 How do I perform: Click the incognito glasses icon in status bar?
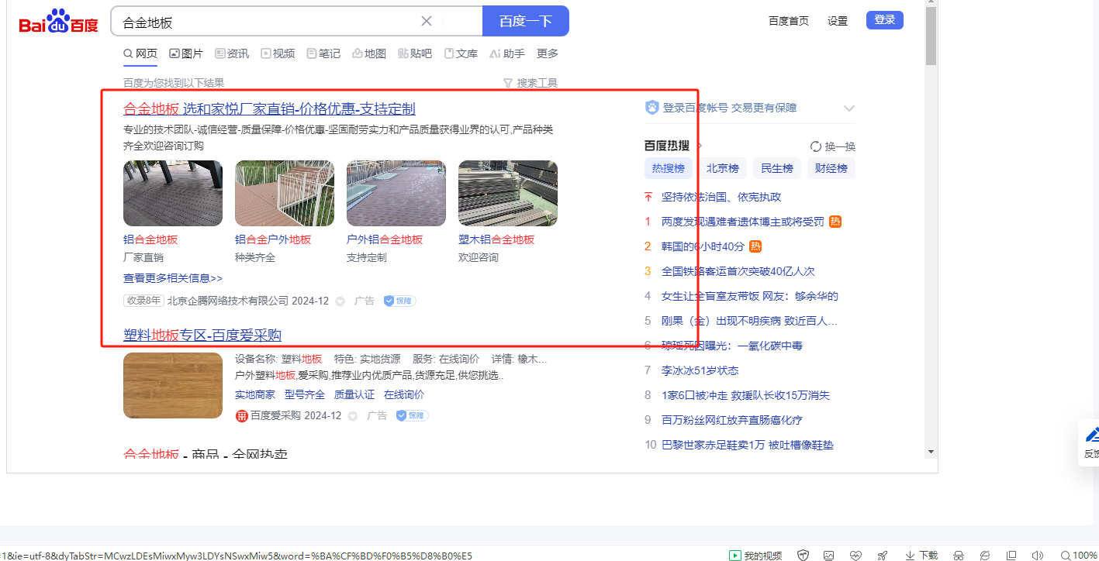click(959, 555)
